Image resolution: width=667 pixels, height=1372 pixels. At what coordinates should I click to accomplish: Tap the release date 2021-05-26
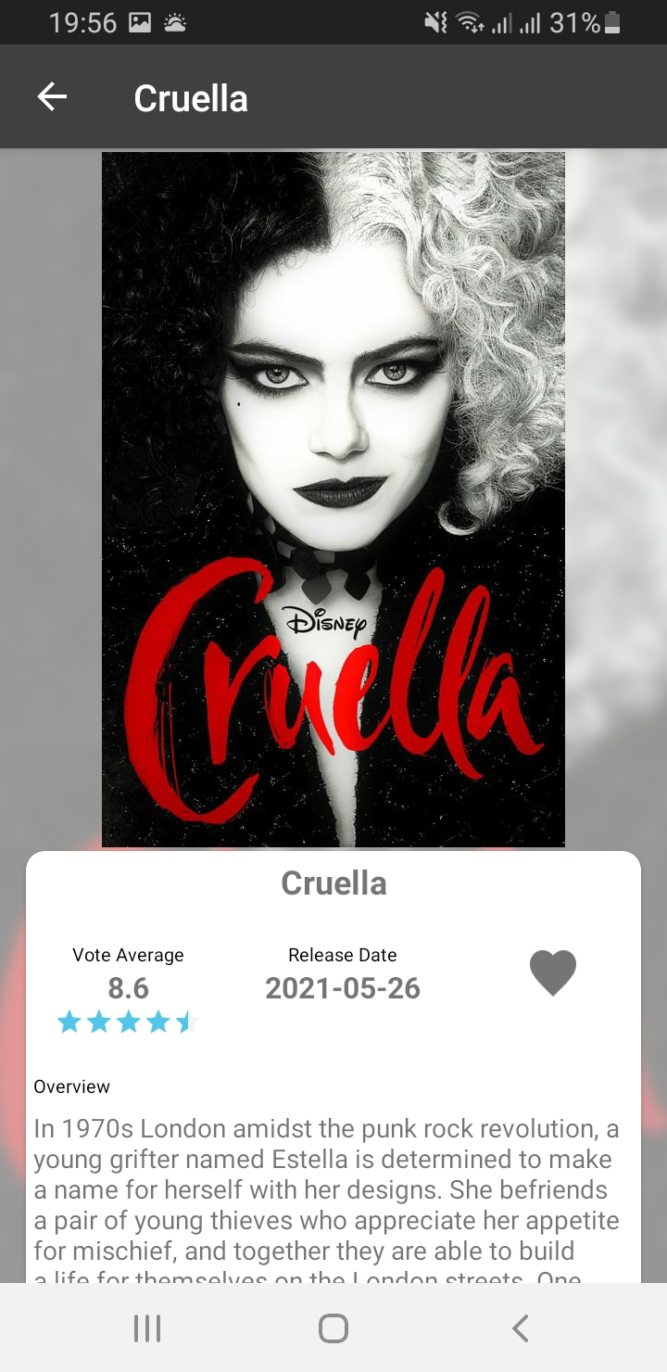(x=343, y=988)
